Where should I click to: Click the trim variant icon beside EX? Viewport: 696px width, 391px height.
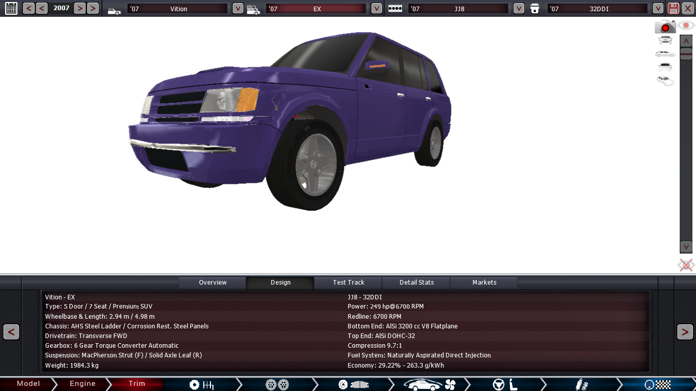(x=253, y=9)
